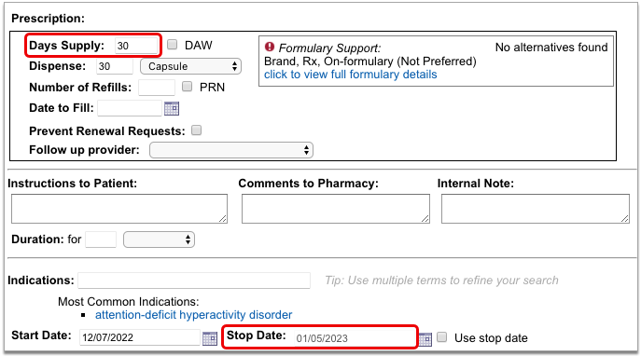Tick the Prevent Renewal Requests checkbox
This screenshot has width=641, height=356.
coord(197,130)
